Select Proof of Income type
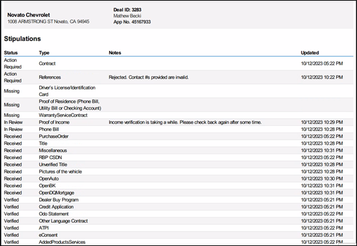This screenshot has height=246, width=357. point(54,122)
